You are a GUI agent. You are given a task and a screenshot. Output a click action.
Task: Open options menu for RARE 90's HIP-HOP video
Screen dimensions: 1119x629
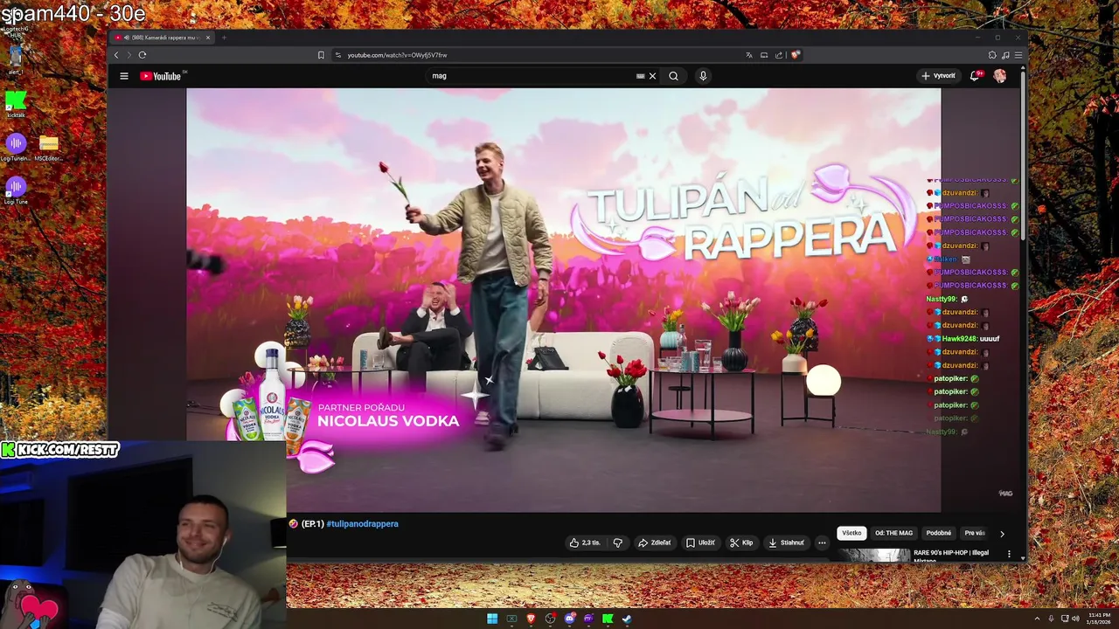[x=1009, y=554]
